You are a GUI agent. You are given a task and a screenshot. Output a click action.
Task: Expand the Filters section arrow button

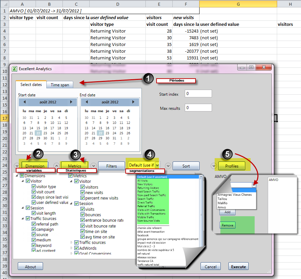coord(93,166)
